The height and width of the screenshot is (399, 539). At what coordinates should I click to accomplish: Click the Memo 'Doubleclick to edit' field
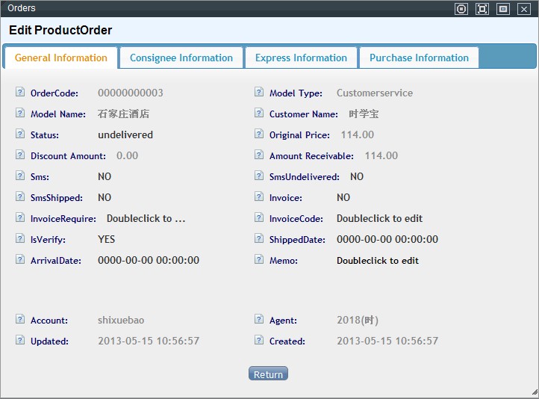point(378,261)
